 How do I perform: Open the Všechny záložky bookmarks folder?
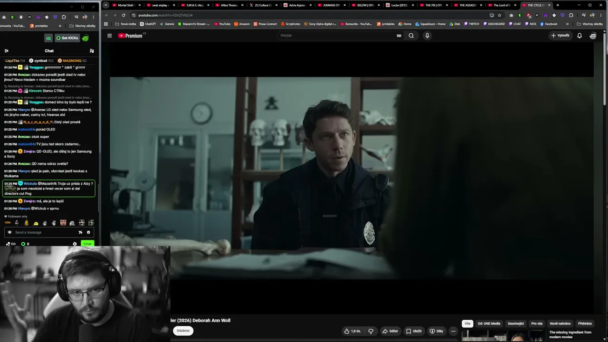[x=590, y=24]
